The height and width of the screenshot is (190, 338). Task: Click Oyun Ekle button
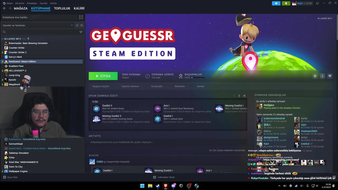click(10, 177)
